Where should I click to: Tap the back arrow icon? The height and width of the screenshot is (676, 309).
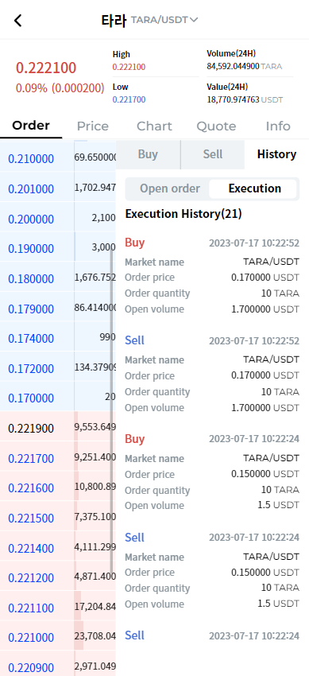click(17, 20)
